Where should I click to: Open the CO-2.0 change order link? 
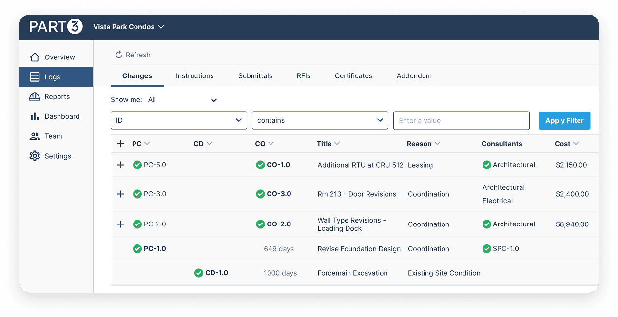(279, 224)
